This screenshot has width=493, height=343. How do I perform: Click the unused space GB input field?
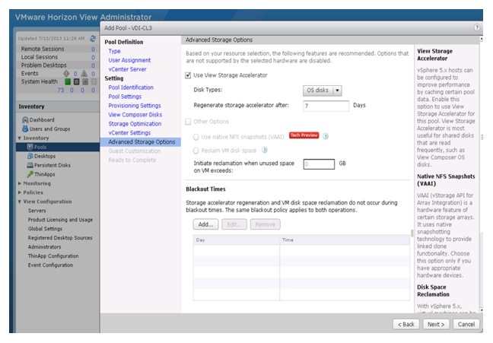tap(319, 164)
